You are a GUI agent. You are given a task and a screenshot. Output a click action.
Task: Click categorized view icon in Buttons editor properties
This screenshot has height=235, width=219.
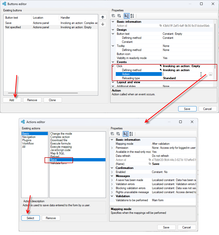pyautogui.click(x=126, y=16)
